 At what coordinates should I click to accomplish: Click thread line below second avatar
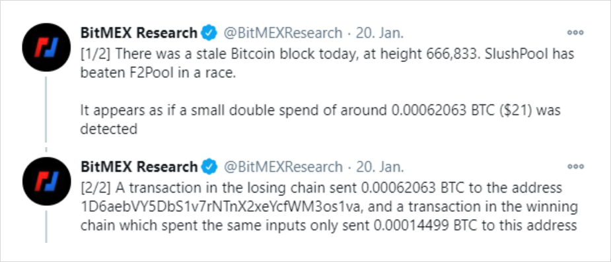pyautogui.click(x=46, y=226)
